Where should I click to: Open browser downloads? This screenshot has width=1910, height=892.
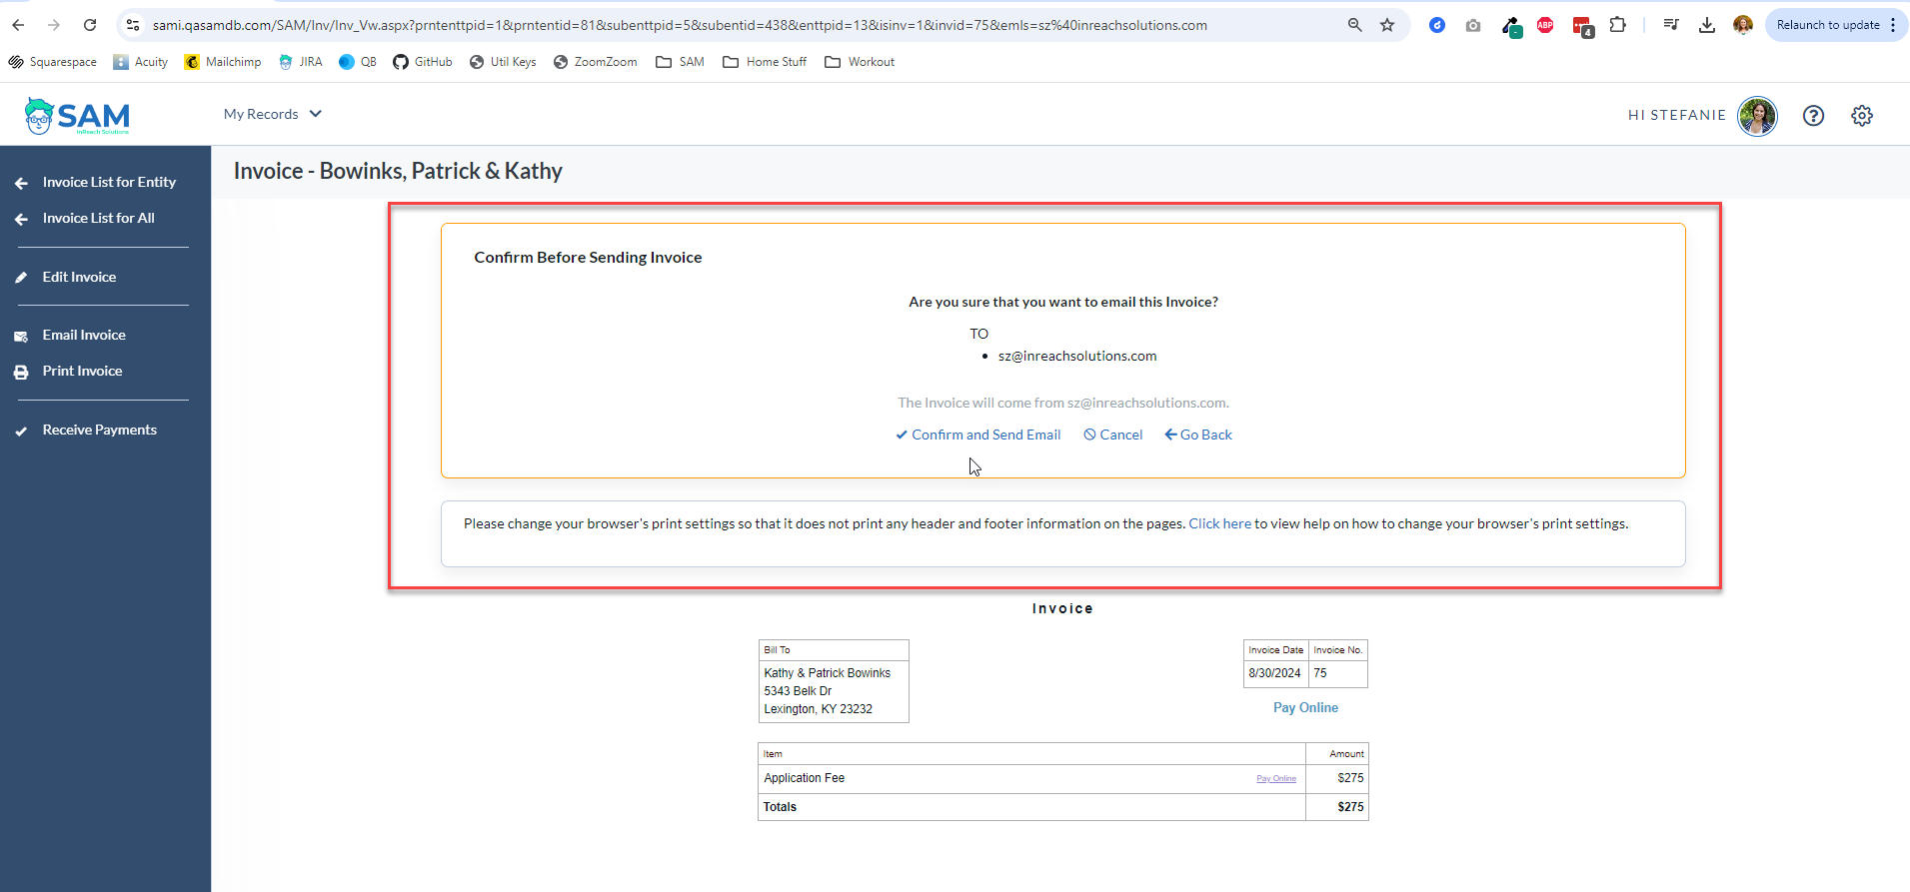pyautogui.click(x=1707, y=25)
